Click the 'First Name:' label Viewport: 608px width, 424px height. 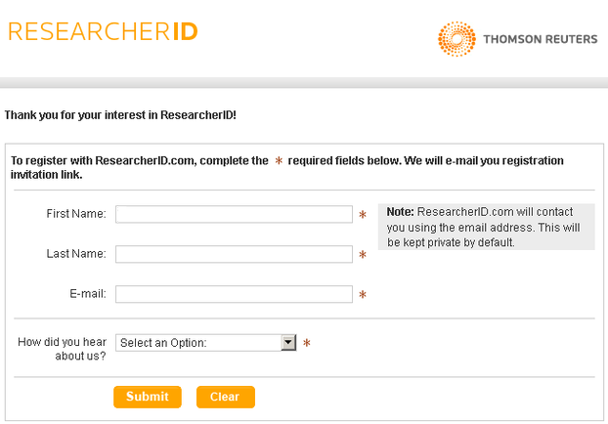tap(76, 214)
